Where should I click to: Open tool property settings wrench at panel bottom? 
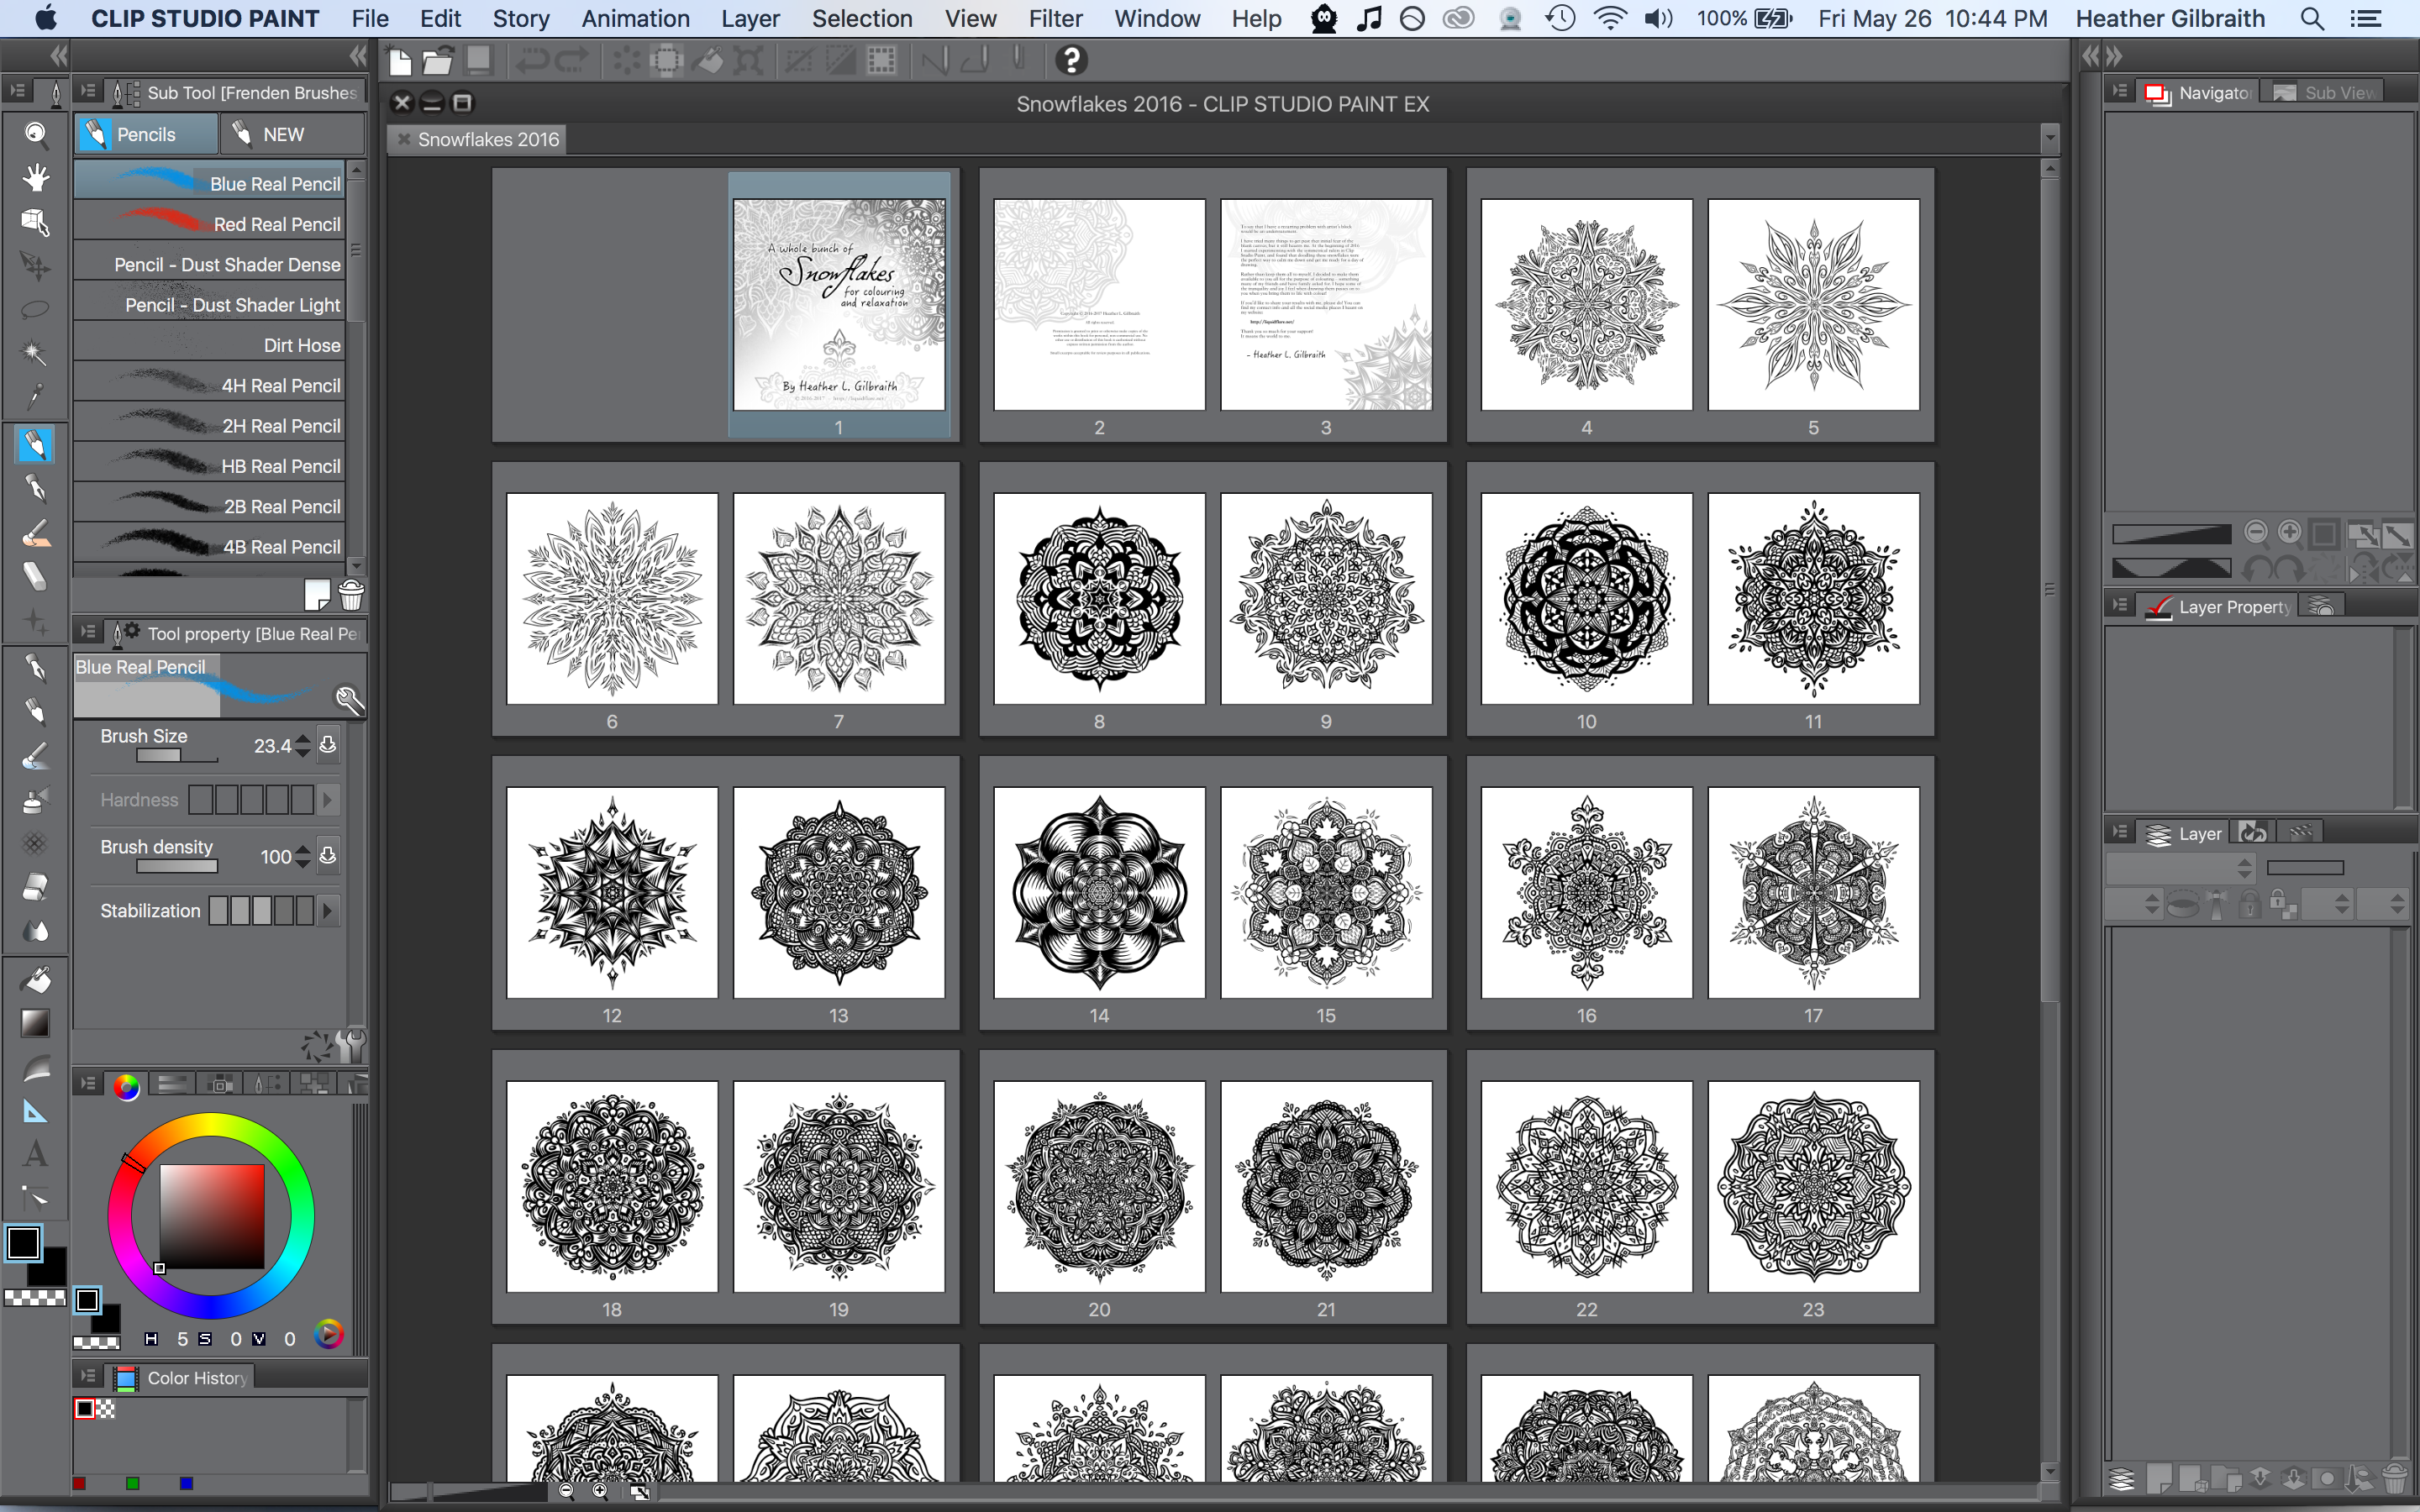[x=351, y=1045]
